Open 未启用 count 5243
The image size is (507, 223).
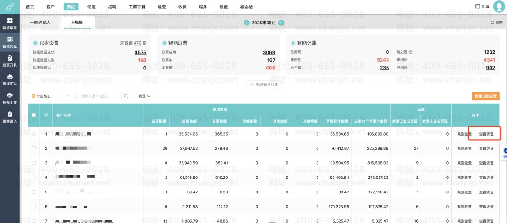383,60
